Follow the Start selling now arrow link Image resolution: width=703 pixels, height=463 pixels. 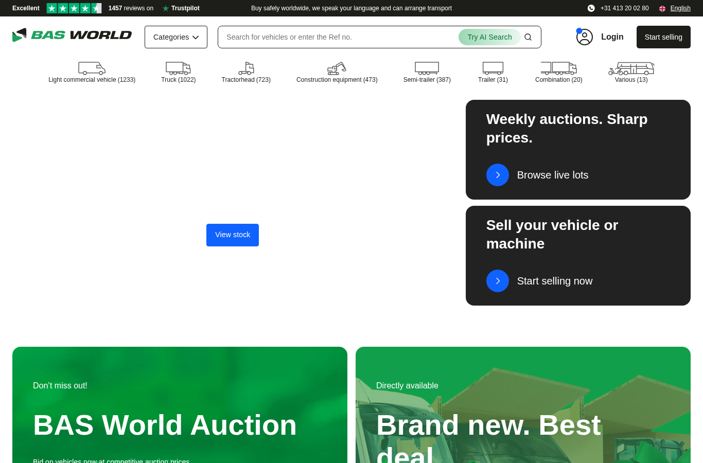[498, 281]
